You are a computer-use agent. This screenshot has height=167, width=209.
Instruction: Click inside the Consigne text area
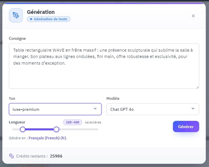coord(104,66)
